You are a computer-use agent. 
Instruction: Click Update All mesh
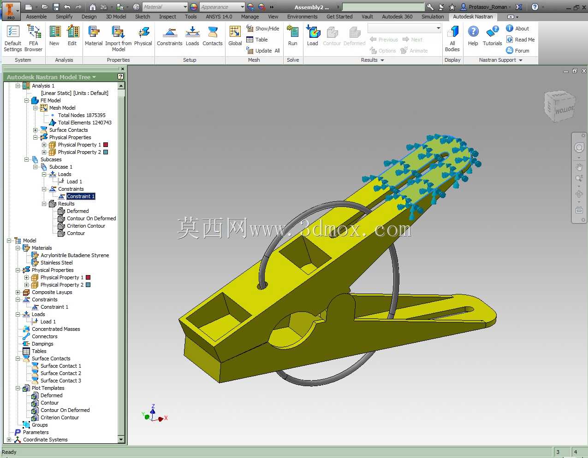pyautogui.click(x=263, y=51)
